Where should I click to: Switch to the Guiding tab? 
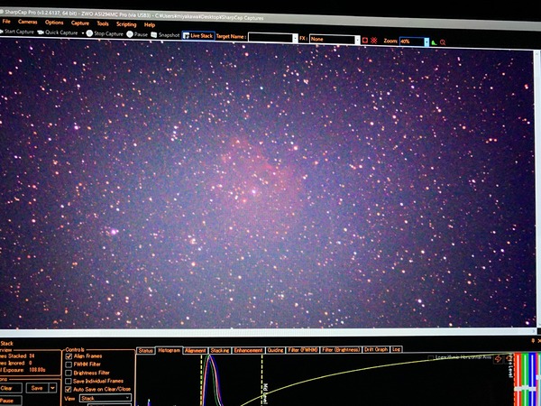[275, 350]
